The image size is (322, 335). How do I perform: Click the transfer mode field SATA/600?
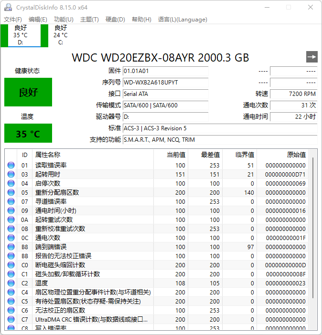[x=166, y=105]
